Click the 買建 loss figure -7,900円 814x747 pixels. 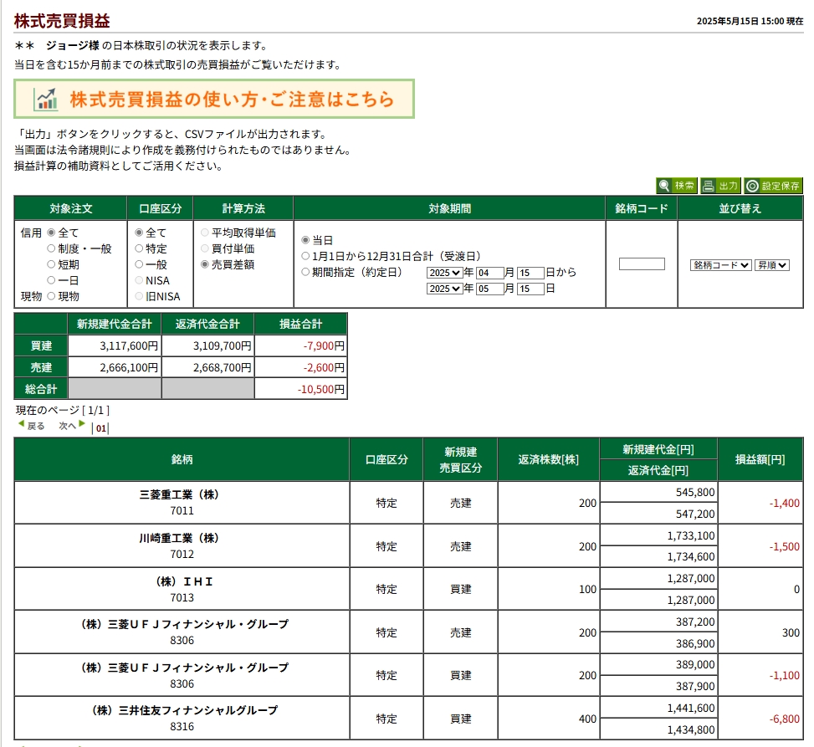[x=324, y=345]
